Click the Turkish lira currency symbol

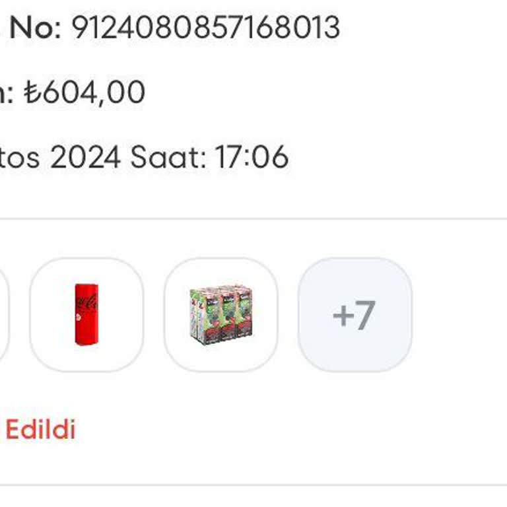coord(32,92)
